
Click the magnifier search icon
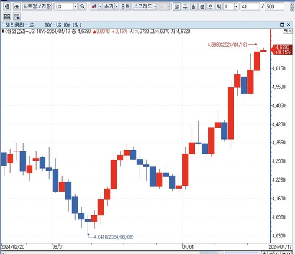[82, 6]
